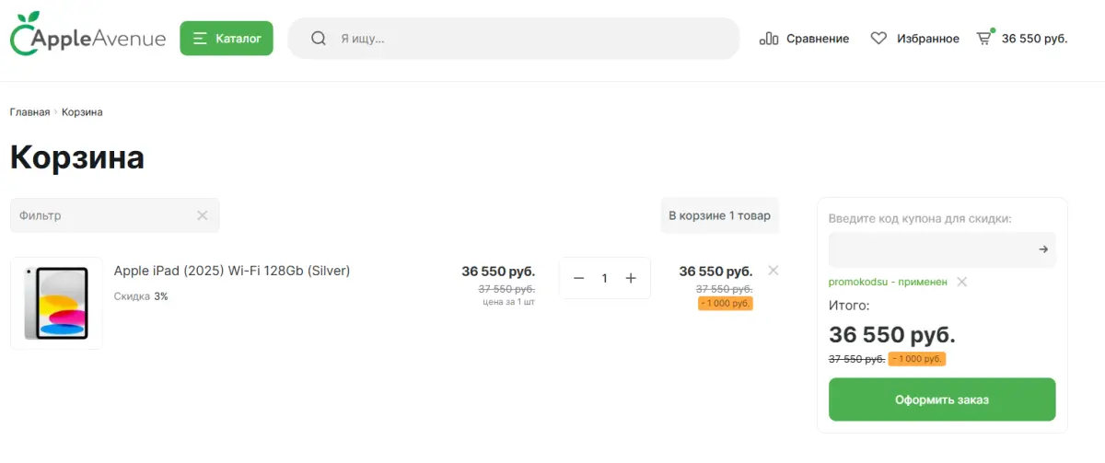1105x463 pixels.
Task: Click the search magnifier icon
Action: click(319, 39)
